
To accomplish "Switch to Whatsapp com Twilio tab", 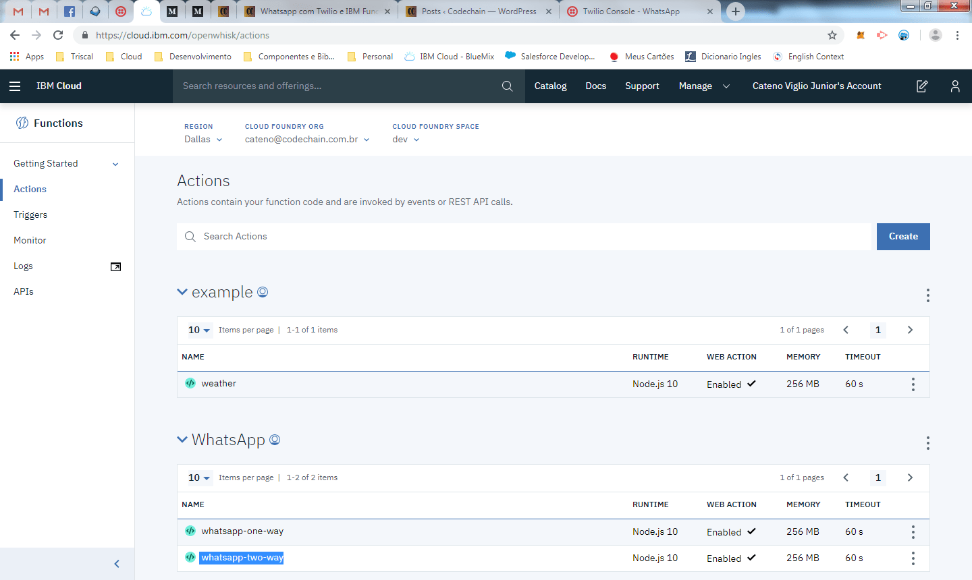I will coord(319,11).
